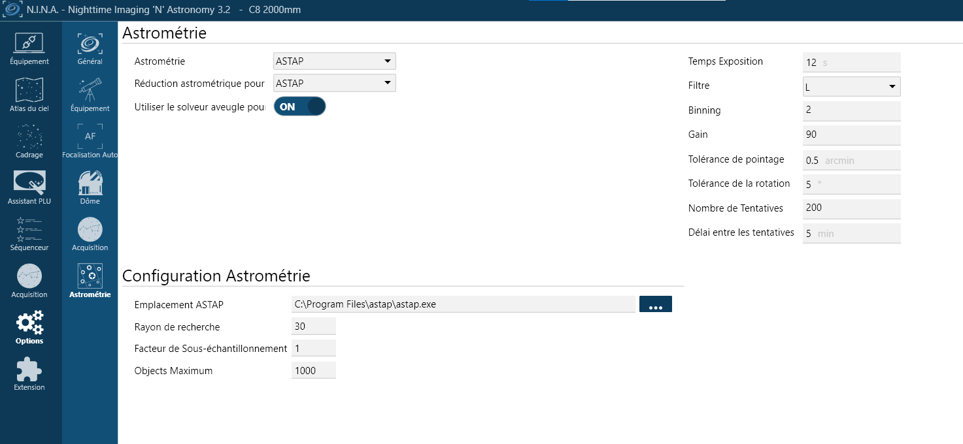963x444 pixels.
Task: Open Focalisation Auto options tab
Action: pos(90,142)
